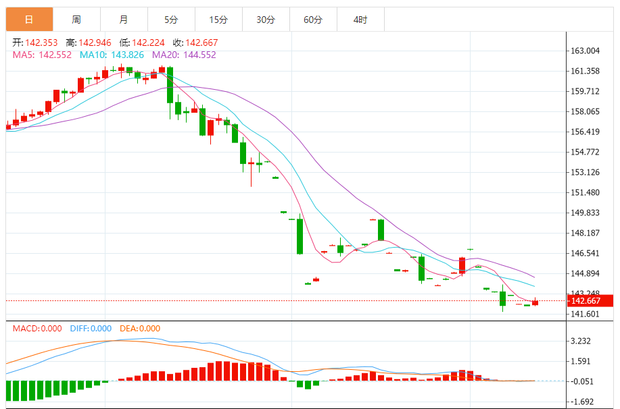
Task: Click the MA10: 143.826 indicator label
Action: coord(112,55)
